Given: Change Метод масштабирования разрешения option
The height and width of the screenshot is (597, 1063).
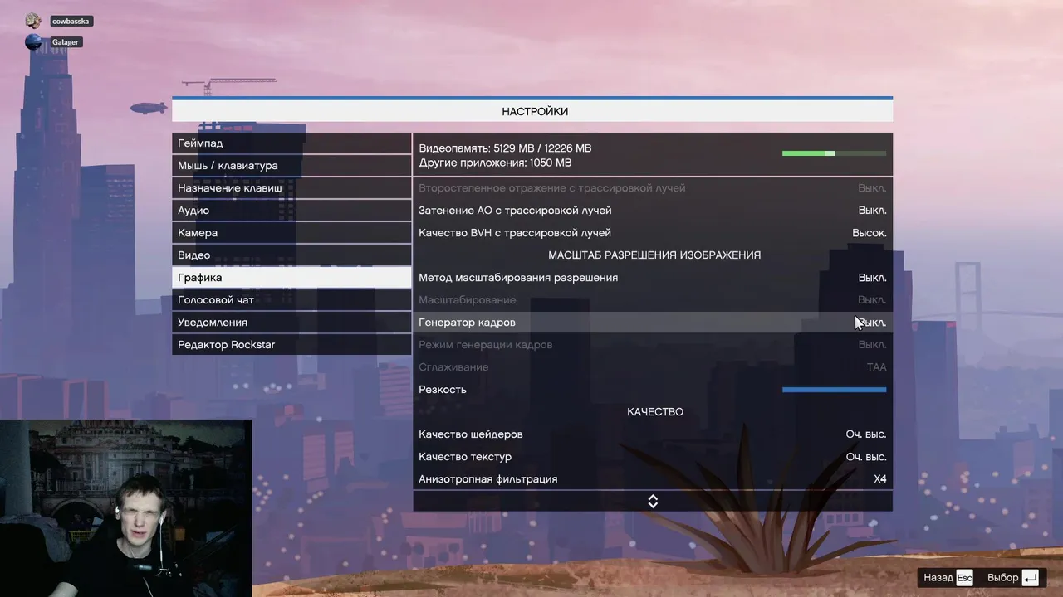Looking at the screenshot, I should (x=653, y=278).
